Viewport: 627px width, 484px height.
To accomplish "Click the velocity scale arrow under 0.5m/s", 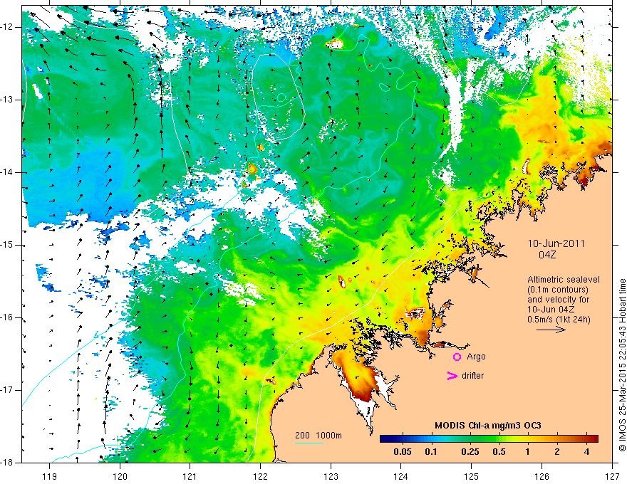I will [551, 330].
